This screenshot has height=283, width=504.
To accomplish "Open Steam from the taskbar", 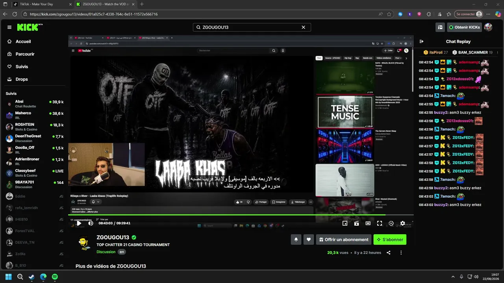I will 31,277.
